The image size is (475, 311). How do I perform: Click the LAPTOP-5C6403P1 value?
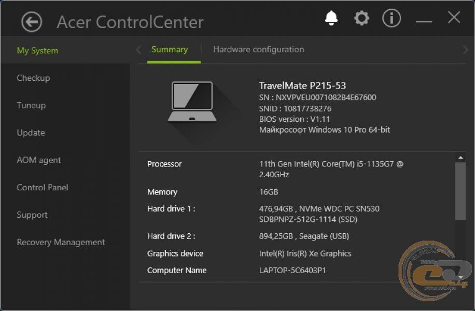[x=292, y=270]
